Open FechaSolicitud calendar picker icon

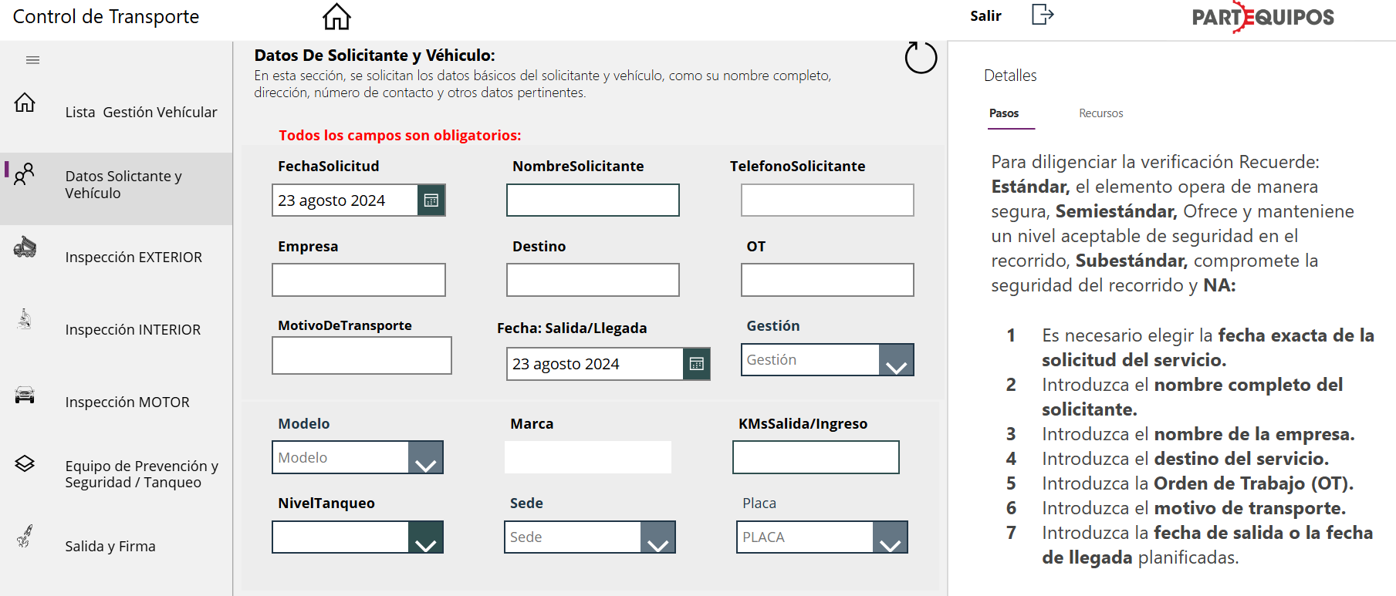tap(431, 200)
